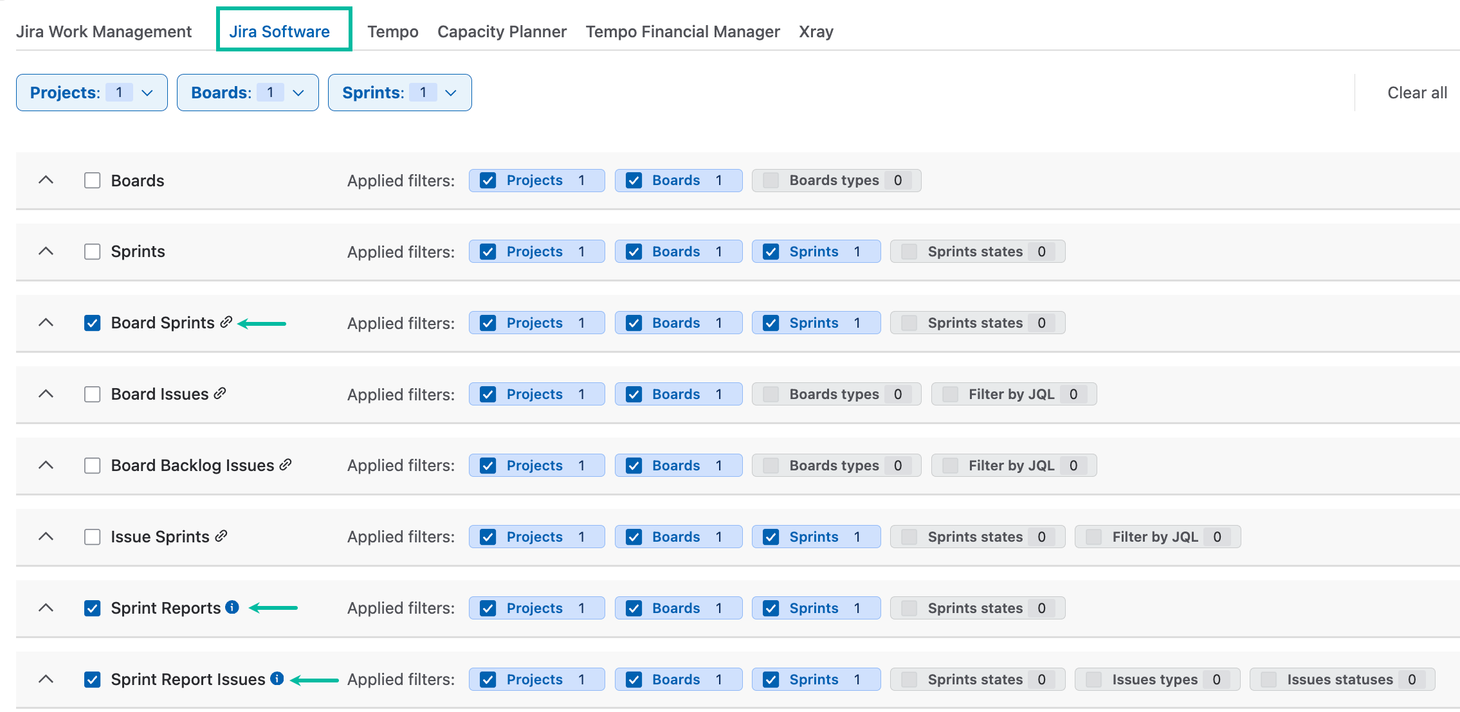Screen dimensions: 1460x712
Task: Click the link icon beside Issue Sprints
Action: (x=221, y=536)
